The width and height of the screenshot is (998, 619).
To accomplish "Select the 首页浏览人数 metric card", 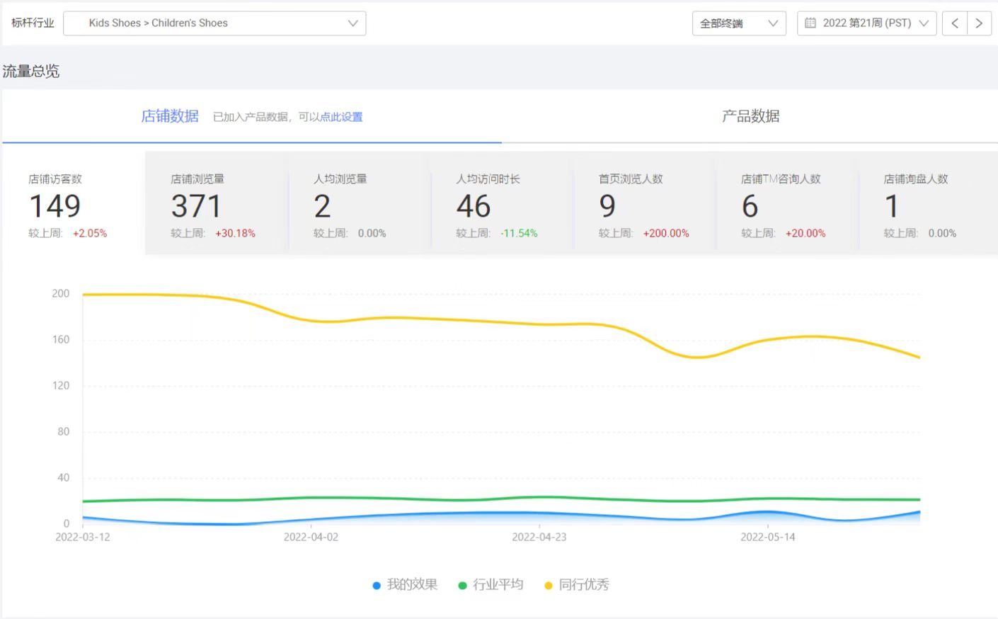I will tap(643, 204).
